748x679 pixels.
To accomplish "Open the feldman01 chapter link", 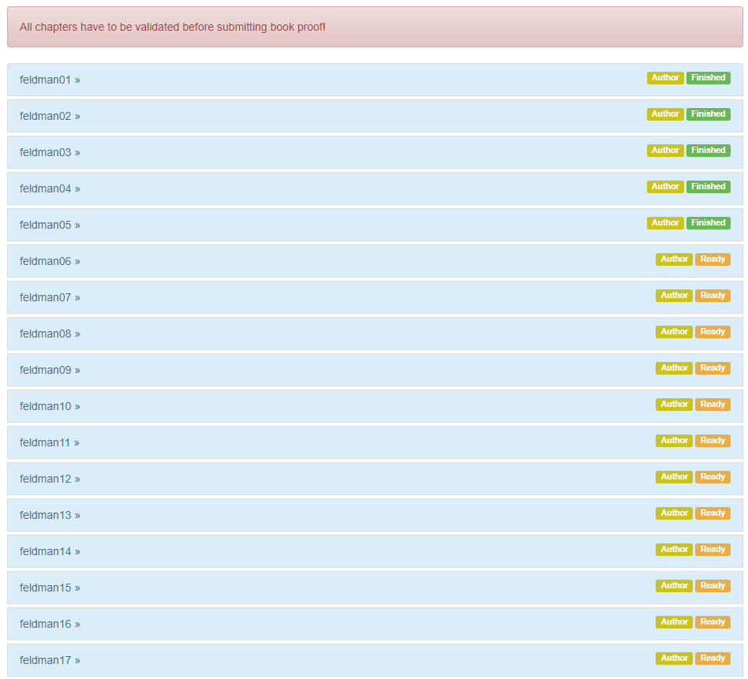I will 50,80.
